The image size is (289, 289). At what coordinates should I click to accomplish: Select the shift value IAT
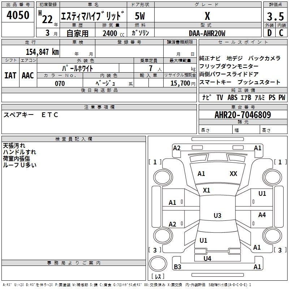(10, 76)
